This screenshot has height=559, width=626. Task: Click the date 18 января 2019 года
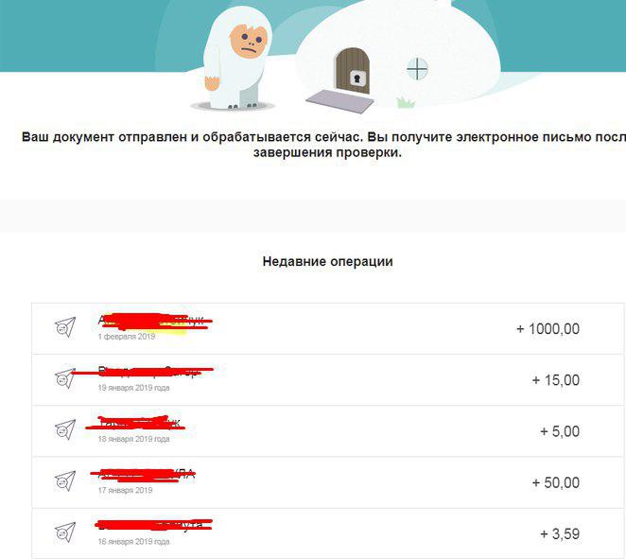[x=133, y=439]
